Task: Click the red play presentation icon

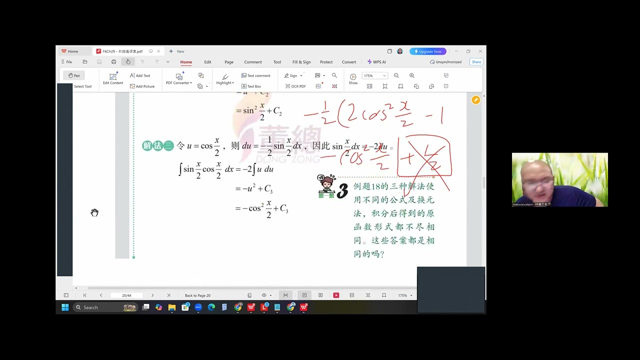Action: pyautogui.click(x=336, y=295)
